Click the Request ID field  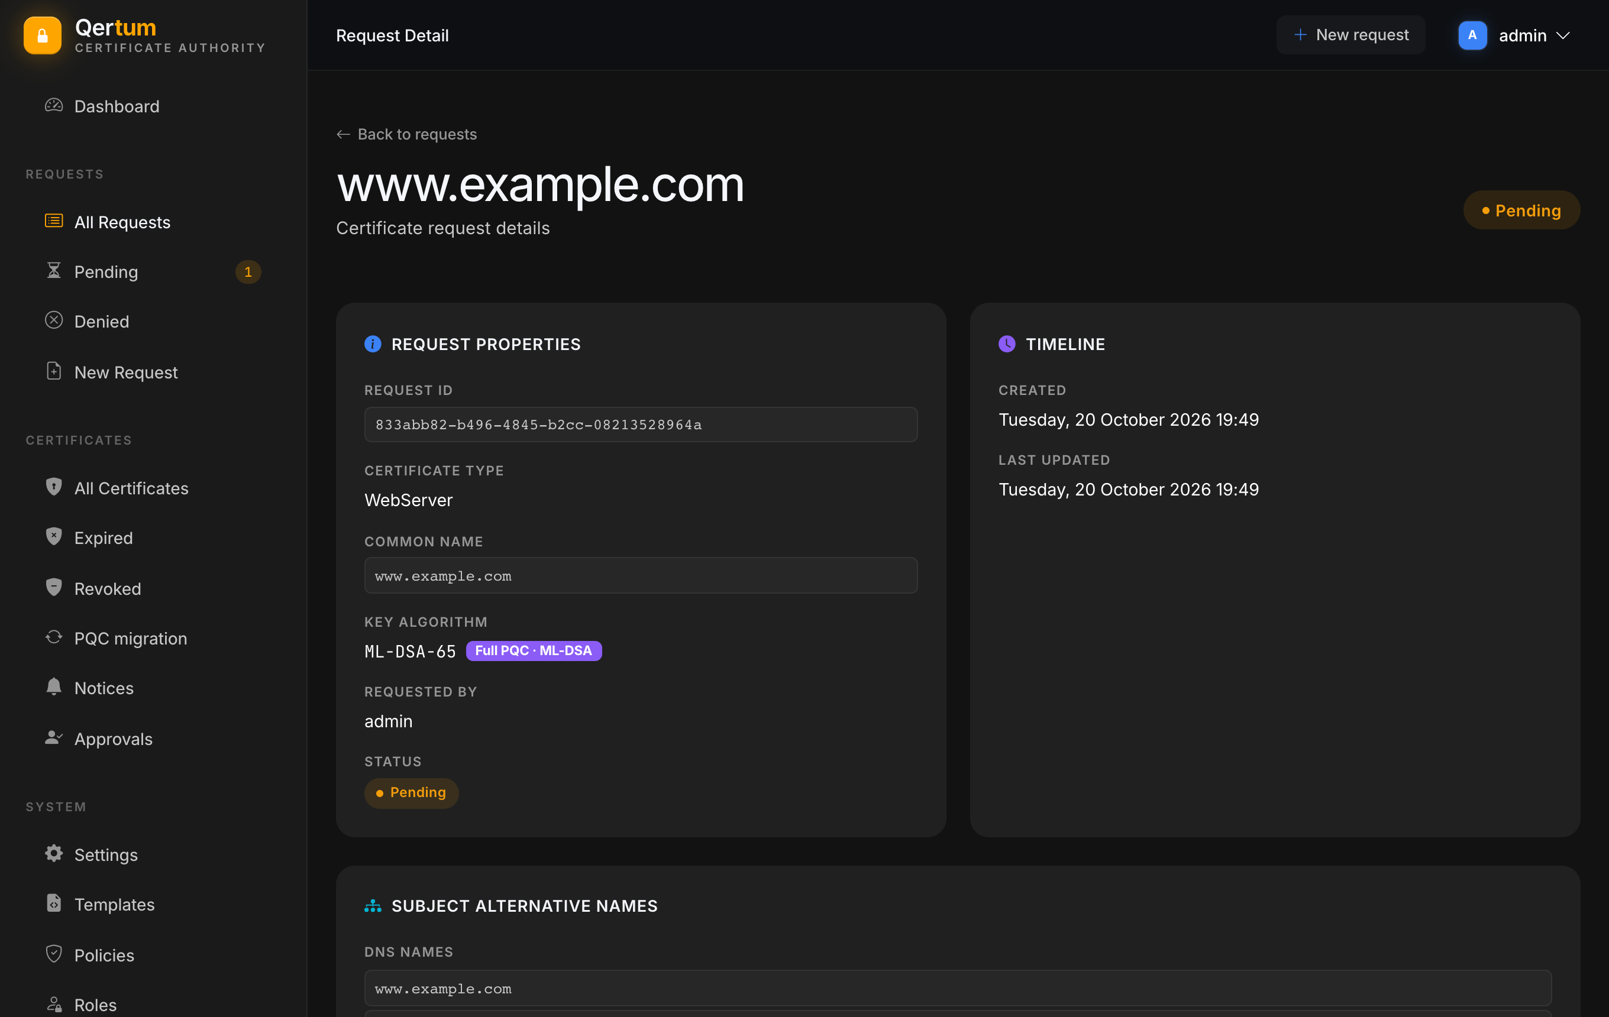[640, 425]
